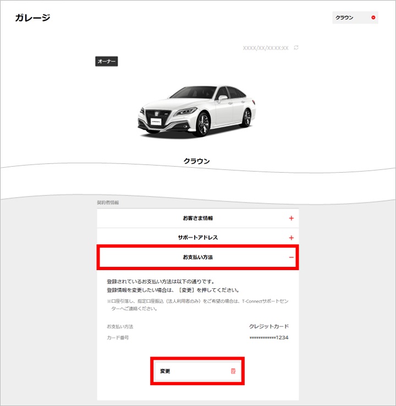This screenshot has height=406, width=396.
Task: Click the edit icon on the 変更 button
Action: pos(233,371)
